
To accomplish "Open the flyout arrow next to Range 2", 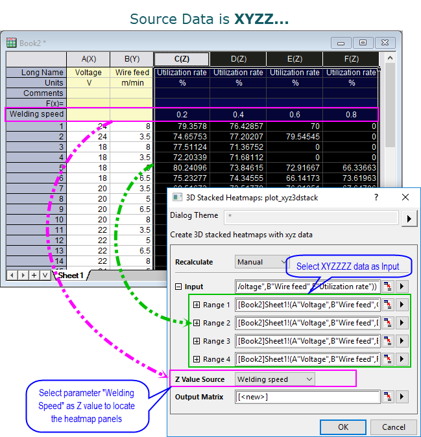I will [403, 323].
